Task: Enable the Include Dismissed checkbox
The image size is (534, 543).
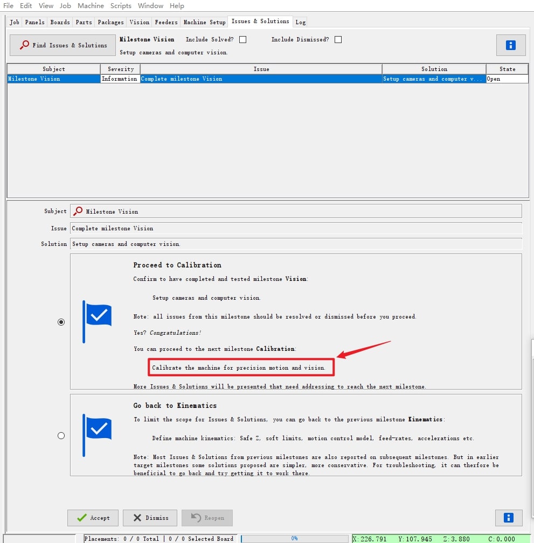Action: [338, 39]
